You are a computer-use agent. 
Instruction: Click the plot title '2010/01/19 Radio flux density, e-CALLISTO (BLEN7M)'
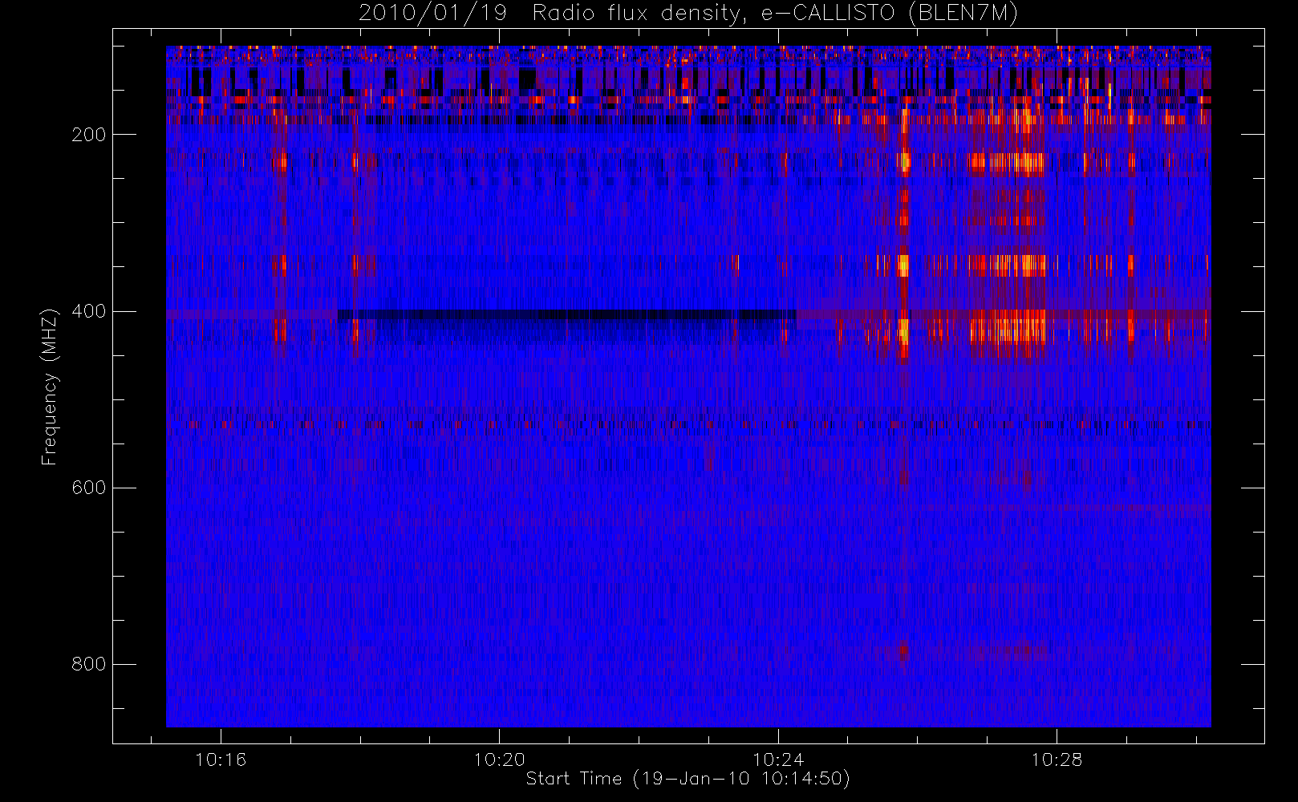(688, 14)
